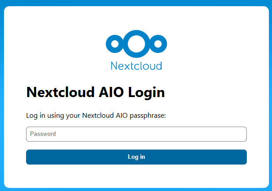Click the right small circle of the logo
272x191 pixels.
pyautogui.click(x=158, y=44)
